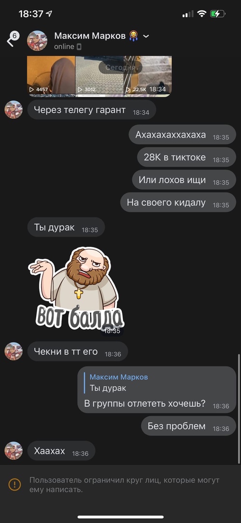
Task: Play the video thumbnail with 22,5K views
Action: tap(148, 76)
